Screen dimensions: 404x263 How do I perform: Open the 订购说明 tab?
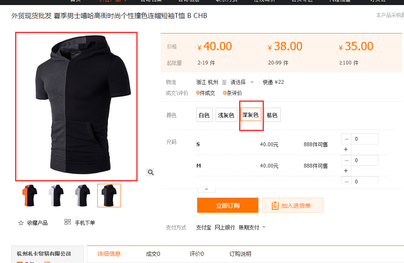(240, 254)
